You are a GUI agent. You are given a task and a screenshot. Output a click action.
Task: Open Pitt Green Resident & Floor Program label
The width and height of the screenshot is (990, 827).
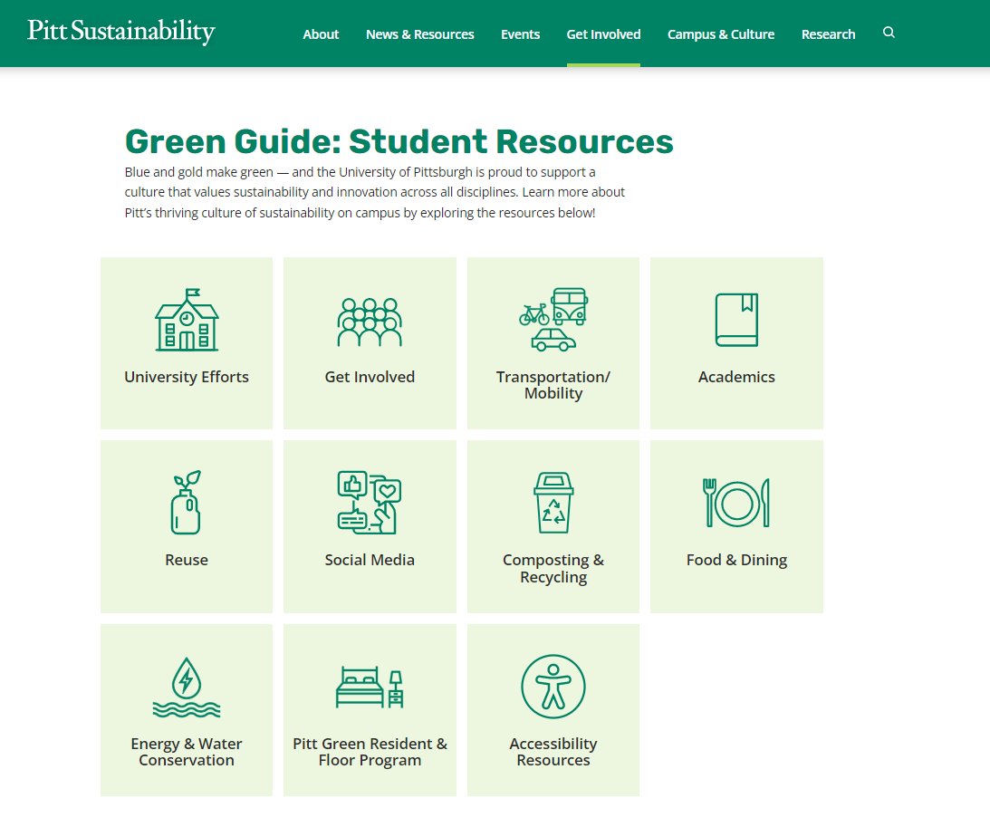[370, 752]
